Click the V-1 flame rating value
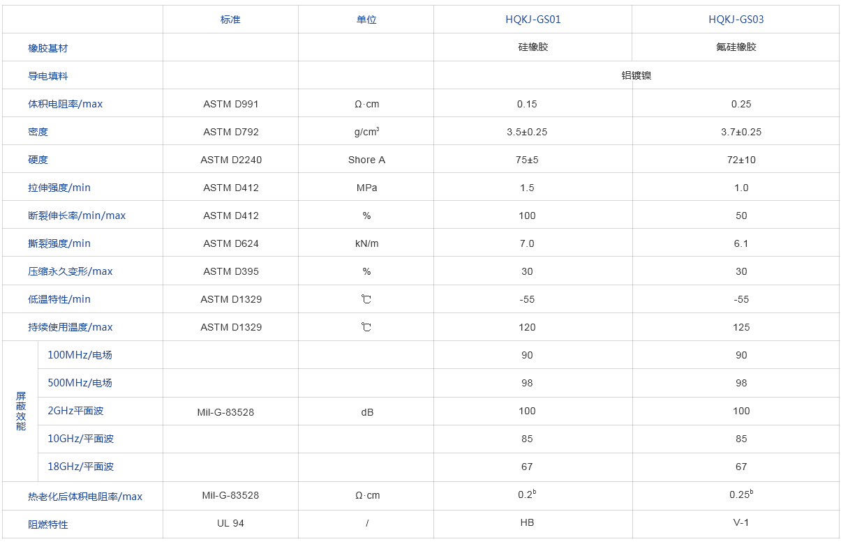Image resolution: width=841 pixels, height=544 pixels. tap(740, 523)
